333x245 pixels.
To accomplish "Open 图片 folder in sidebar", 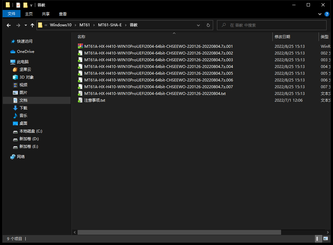I will click(x=23, y=93).
